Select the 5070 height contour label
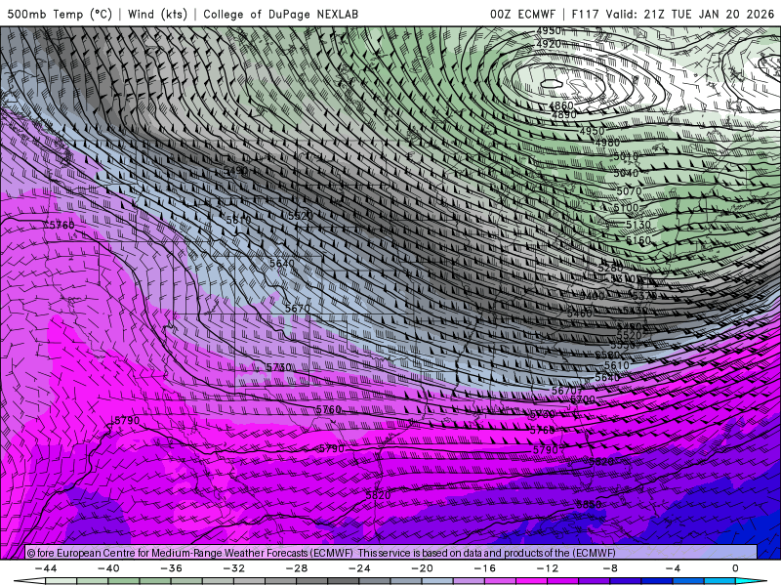781x586 pixels. [629, 190]
